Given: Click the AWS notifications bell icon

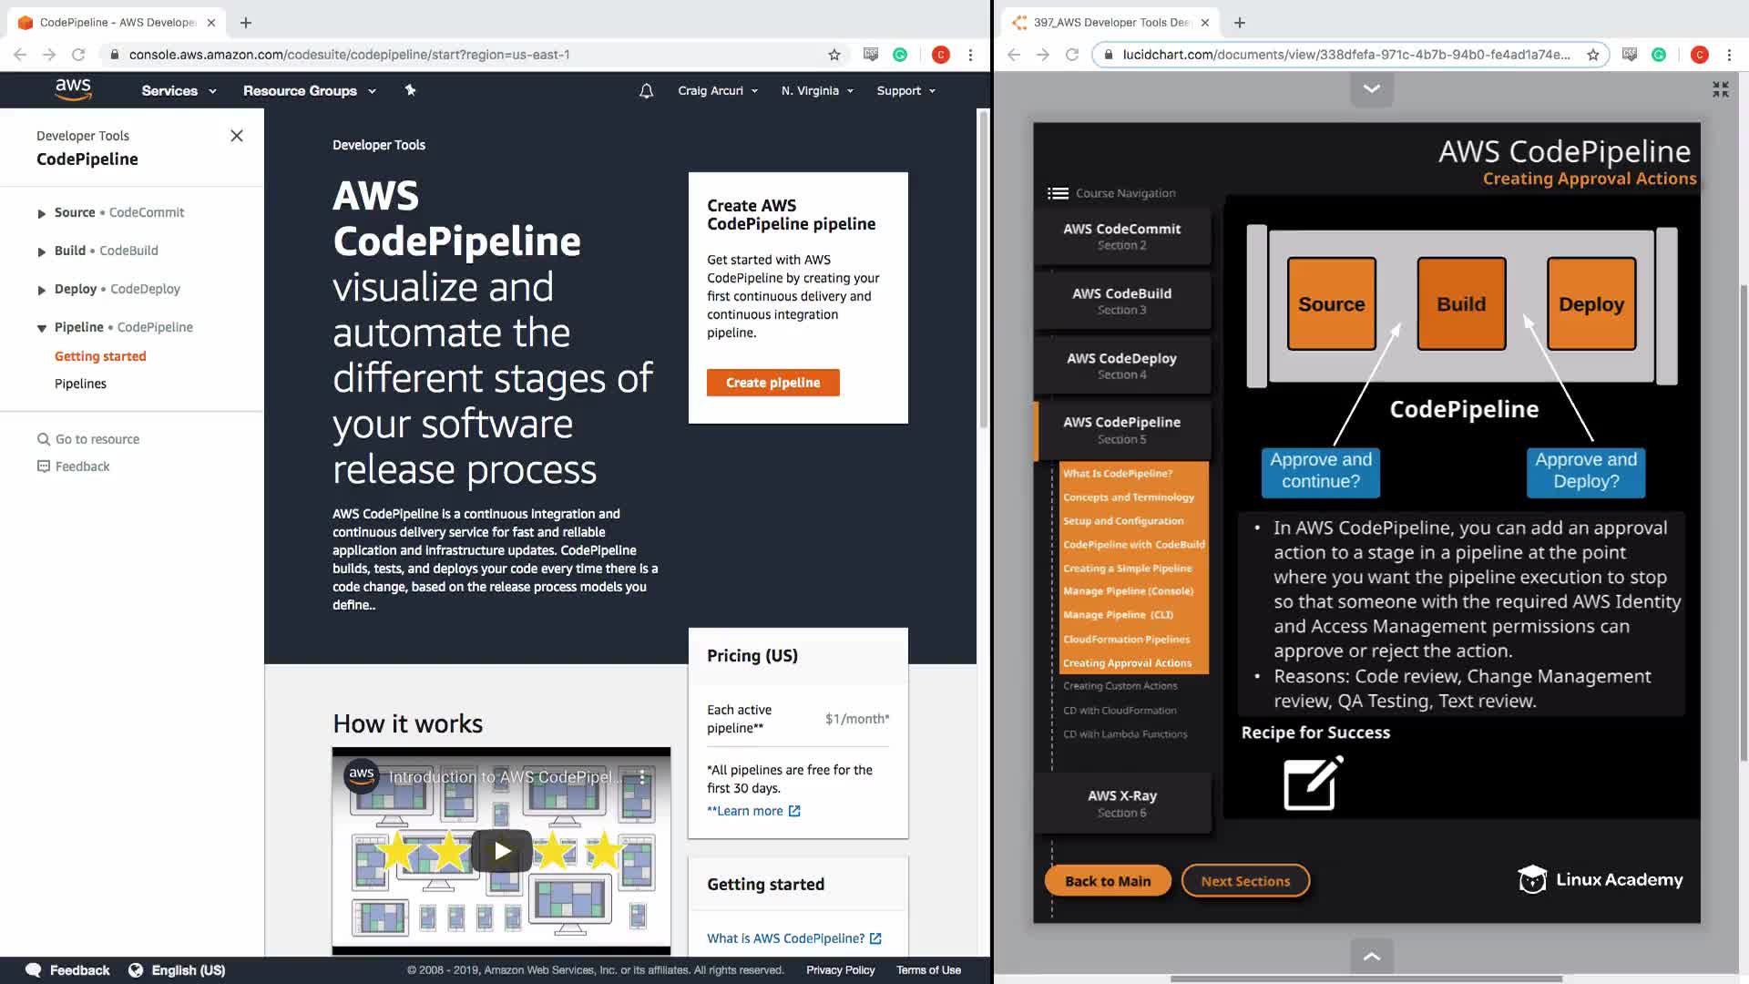Looking at the screenshot, I should click(x=646, y=91).
